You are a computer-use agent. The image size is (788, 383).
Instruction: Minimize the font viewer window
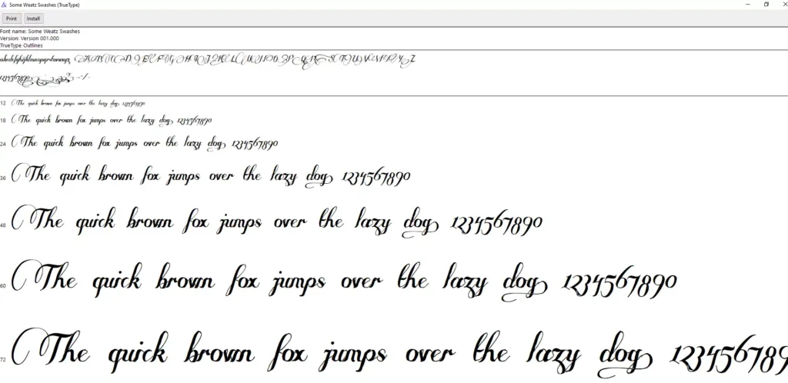point(748,4)
